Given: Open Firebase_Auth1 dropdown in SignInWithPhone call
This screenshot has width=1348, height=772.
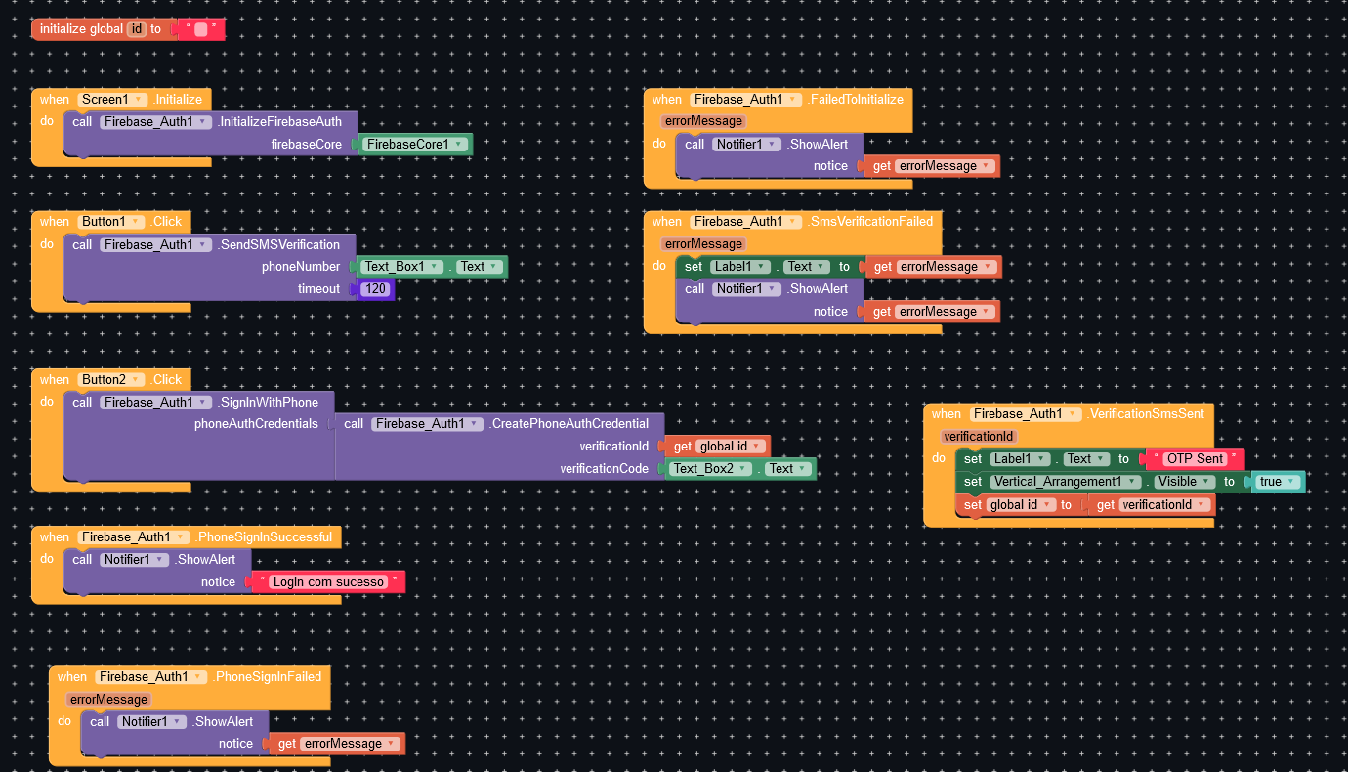Looking at the screenshot, I should [156, 403].
